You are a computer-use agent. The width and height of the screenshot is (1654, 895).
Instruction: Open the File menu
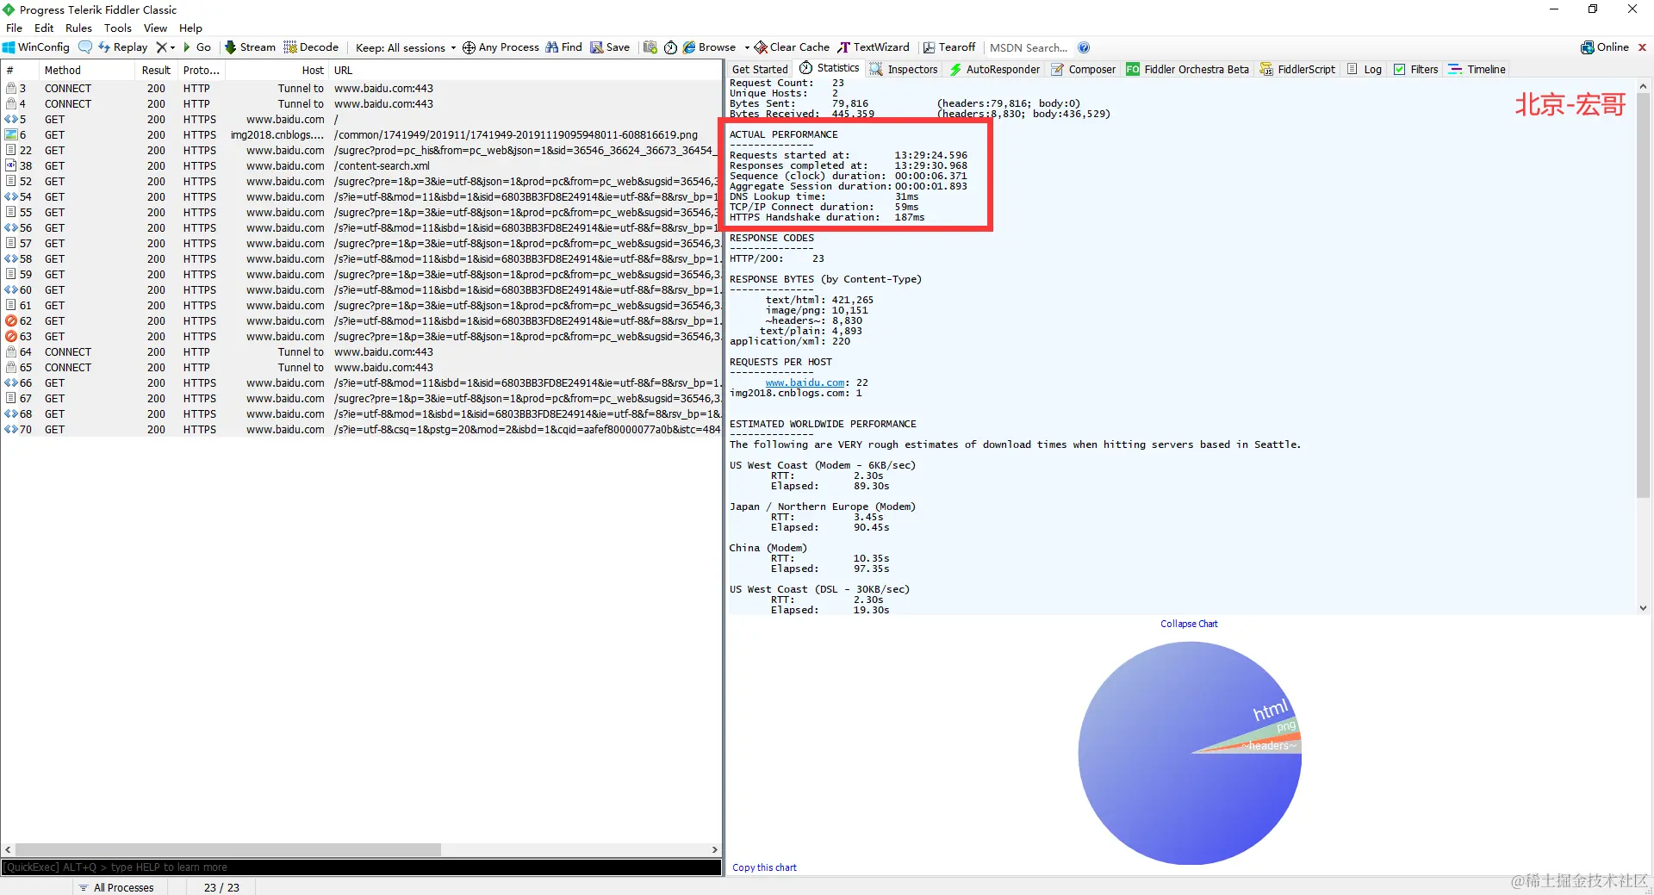pos(15,28)
